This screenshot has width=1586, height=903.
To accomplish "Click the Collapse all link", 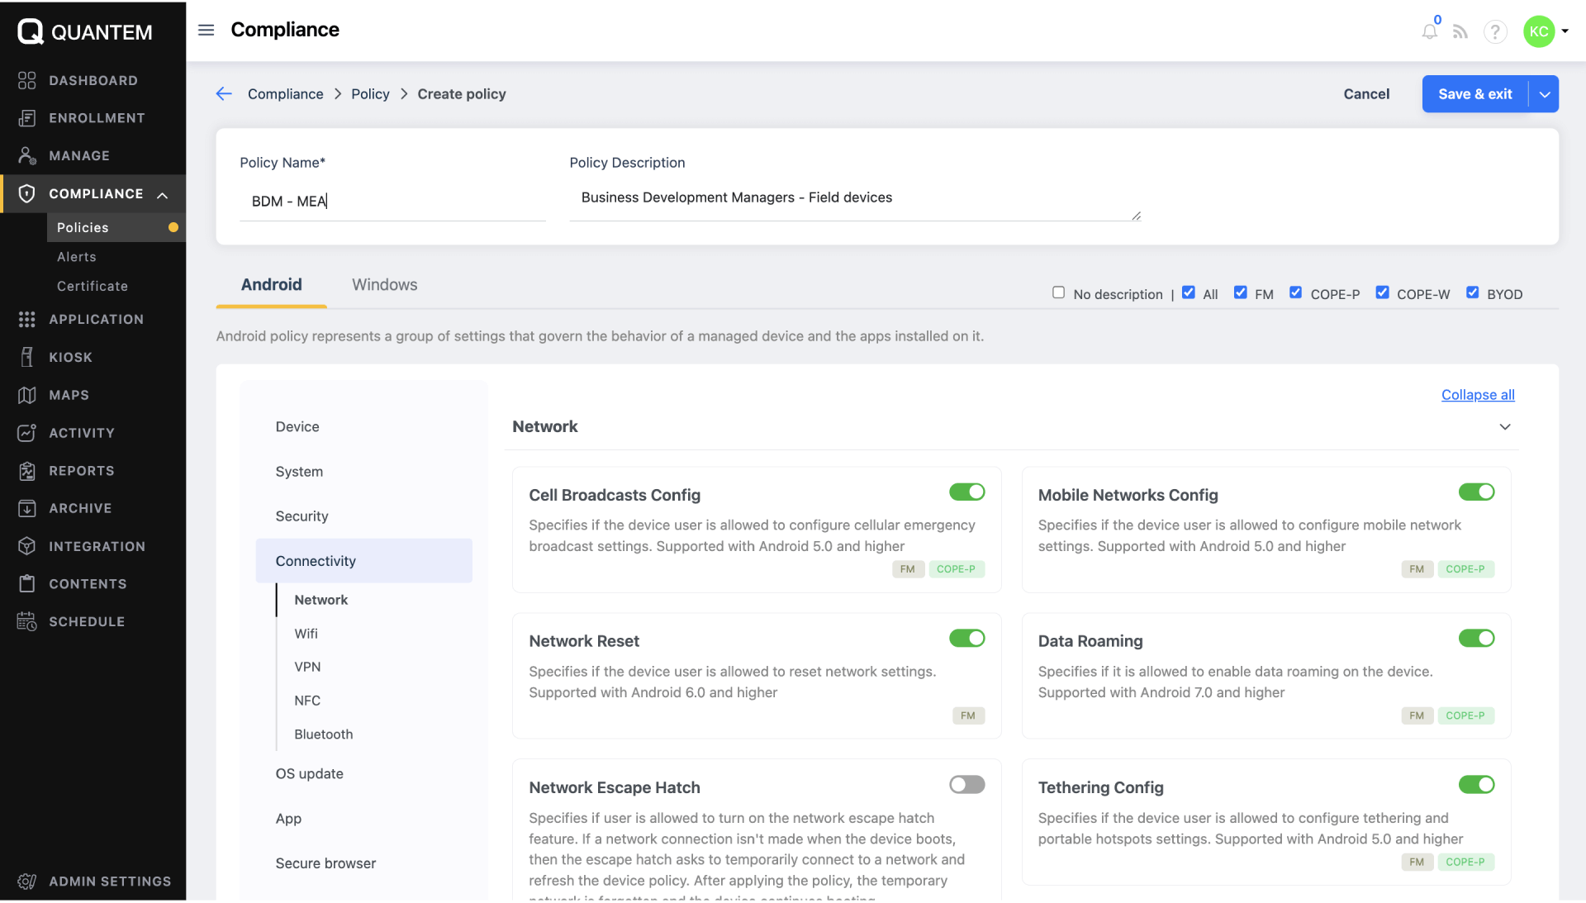I will 1478,395.
